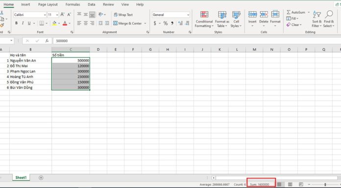Top align cell contents
The width and height of the screenshot is (341, 188).
(x=79, y=15)
